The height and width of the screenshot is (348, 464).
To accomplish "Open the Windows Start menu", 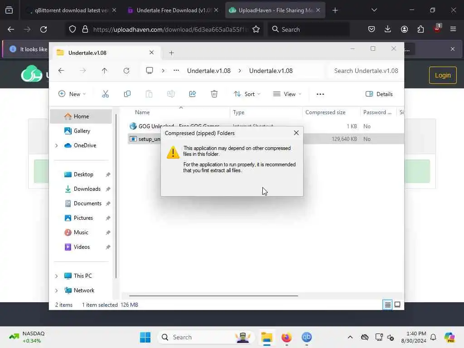I will [145, 337].
